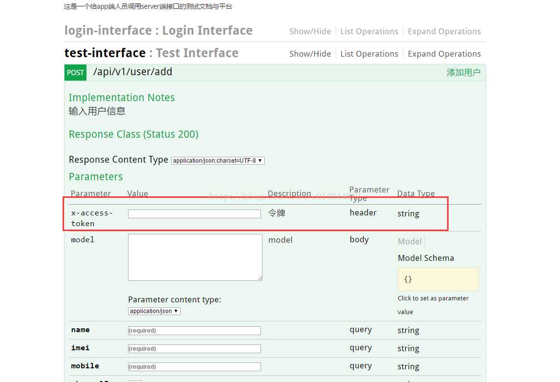
Task: Switch to the Model tab
Action: (409, 241)
